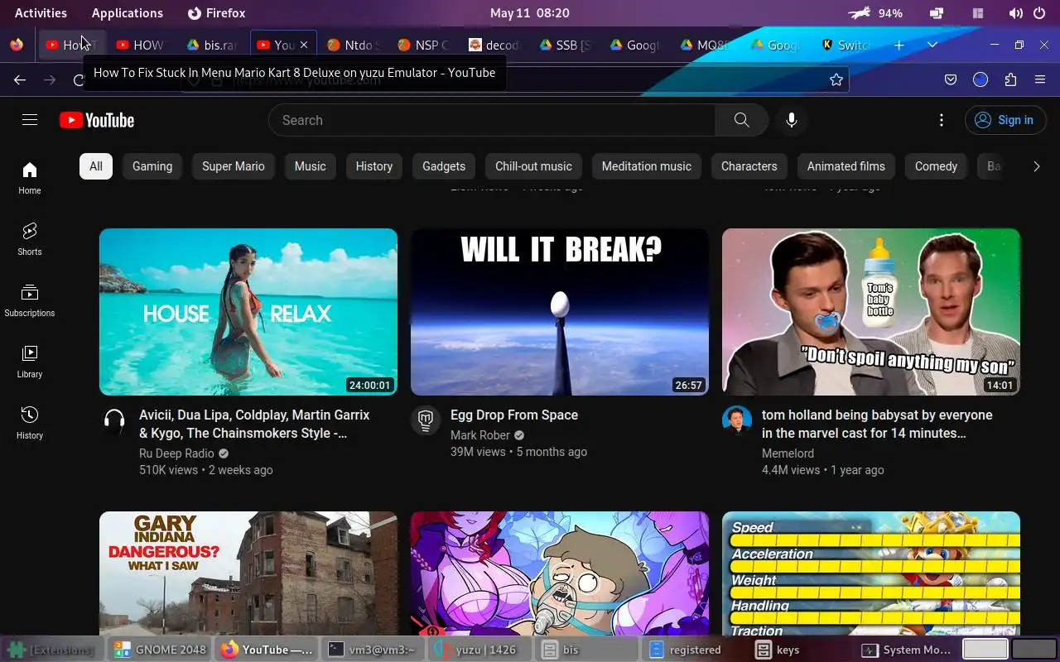Go to Home in the sidebar
The height and width of the screenshot is (662, 1060).
pyautogui.click(x=30, y=178)
